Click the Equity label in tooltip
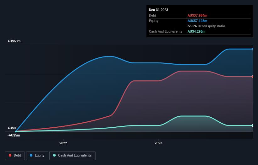The width and height of the screenshot is (258, 165). click(x=154, y=21)
